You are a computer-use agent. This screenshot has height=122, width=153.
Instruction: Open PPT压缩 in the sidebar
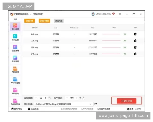(15, 91)
